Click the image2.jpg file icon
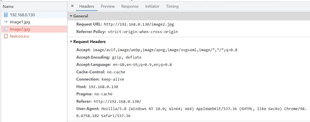Image resolution: width=310 pixels, height=122 pixels. pos(6,29)
